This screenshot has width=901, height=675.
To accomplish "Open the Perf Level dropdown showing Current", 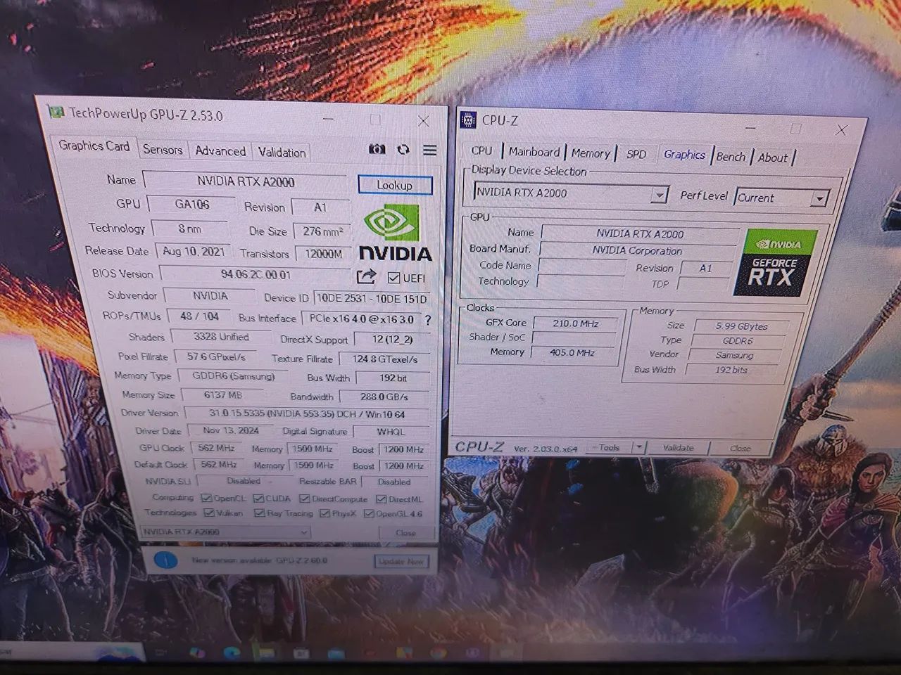I will tap(819, 198).
